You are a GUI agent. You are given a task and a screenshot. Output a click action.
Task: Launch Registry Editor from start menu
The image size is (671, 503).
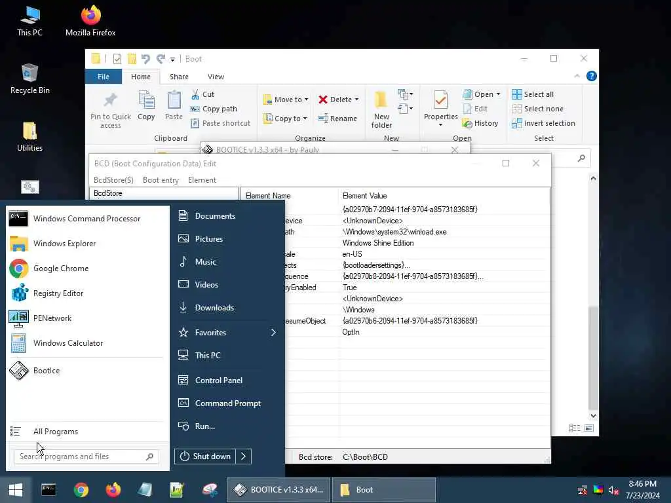(x=88, y=293)
